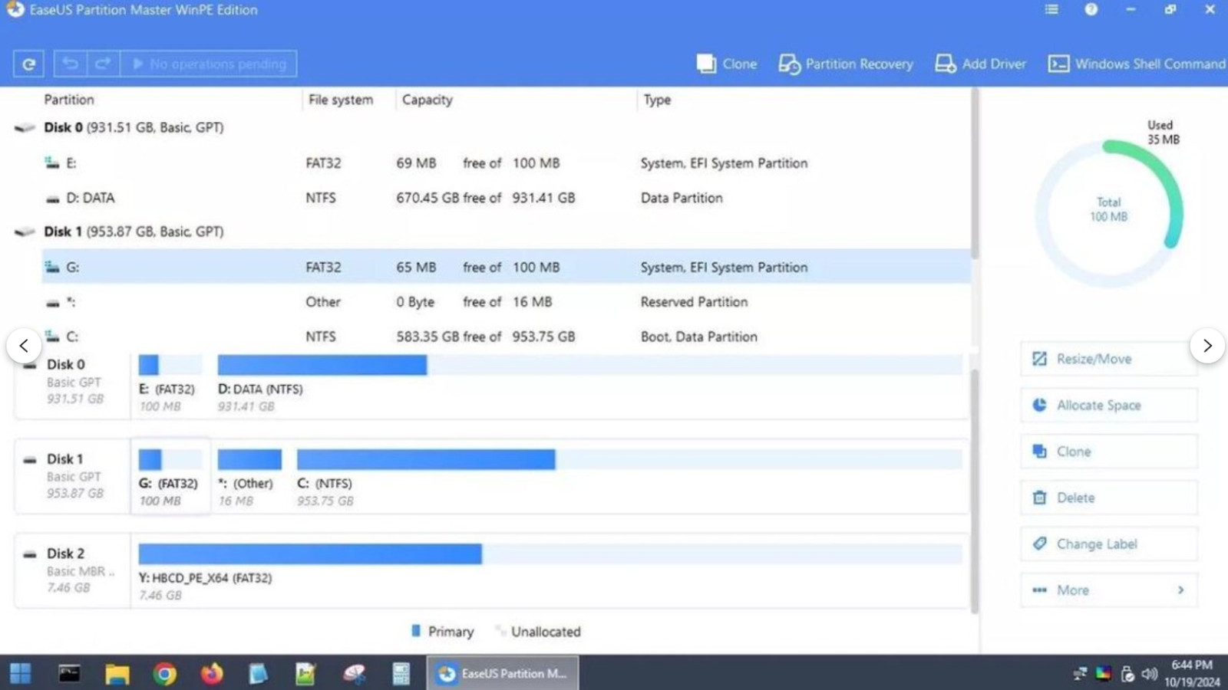
Task: Click the Add Driver icon
Action: 945,64
